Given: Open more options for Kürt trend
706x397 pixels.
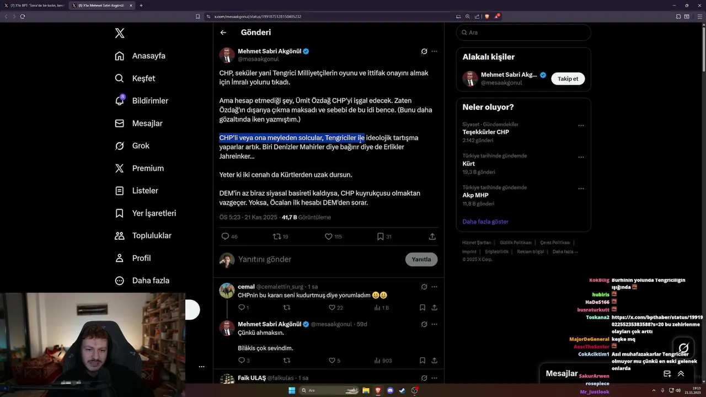Looking at the screenshot, I should point(581,157).
